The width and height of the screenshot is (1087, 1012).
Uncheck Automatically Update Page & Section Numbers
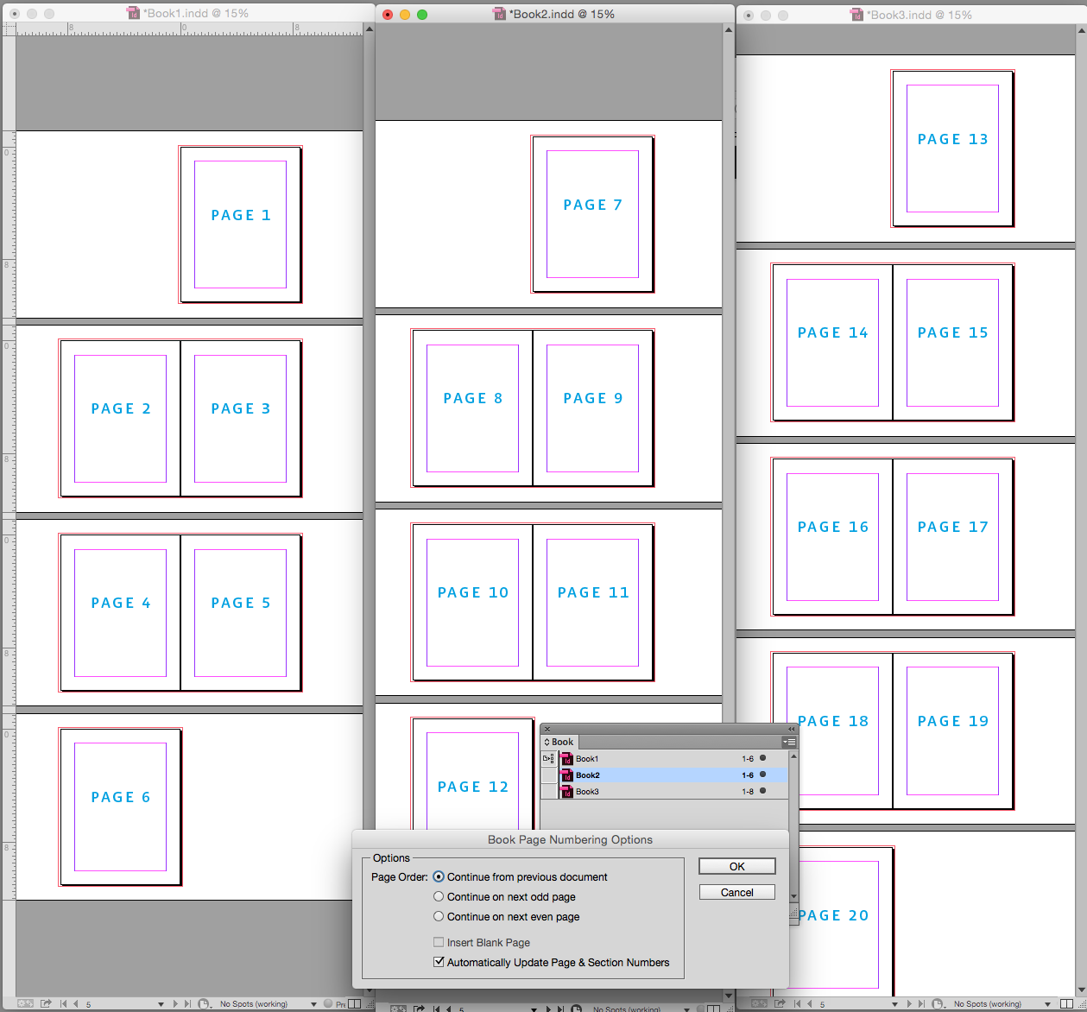click(x=439, y=962)
